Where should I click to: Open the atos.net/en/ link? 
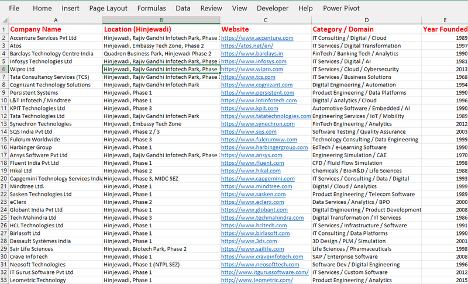[247, 46]
